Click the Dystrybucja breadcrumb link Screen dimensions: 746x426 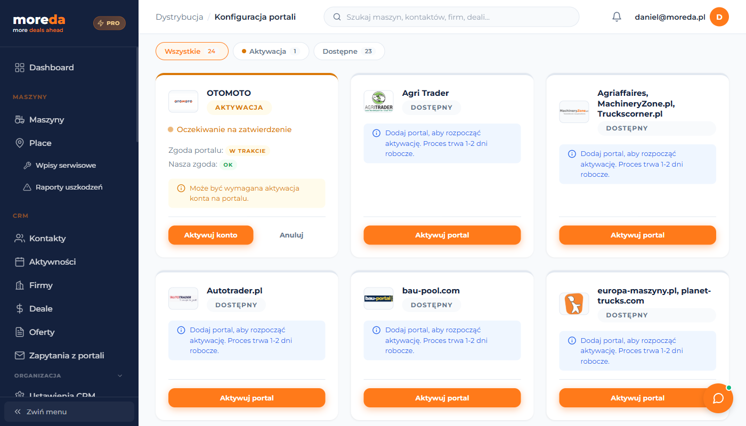(179, 17)
